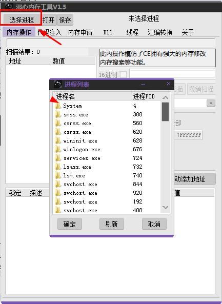The image size is (222, 304).
Task: Click the 7FFFFFFF address field
Action: pos(189,135)
